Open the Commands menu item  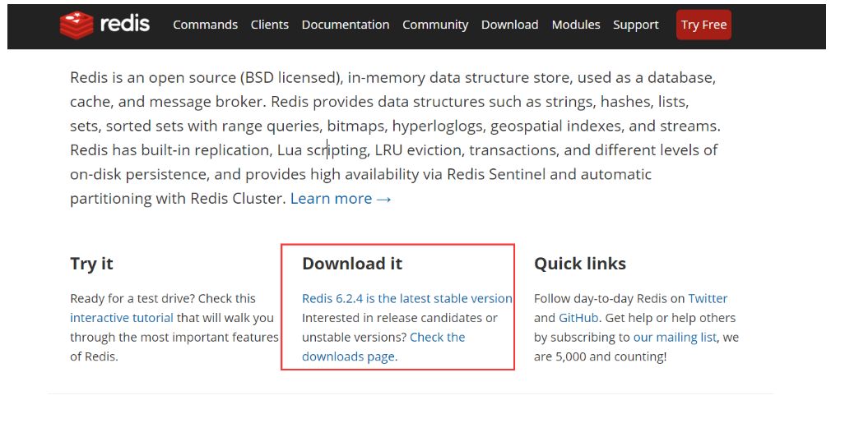tap(206, 25)
